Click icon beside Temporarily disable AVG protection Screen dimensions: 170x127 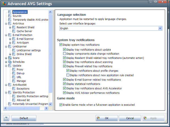coord(10,20)
